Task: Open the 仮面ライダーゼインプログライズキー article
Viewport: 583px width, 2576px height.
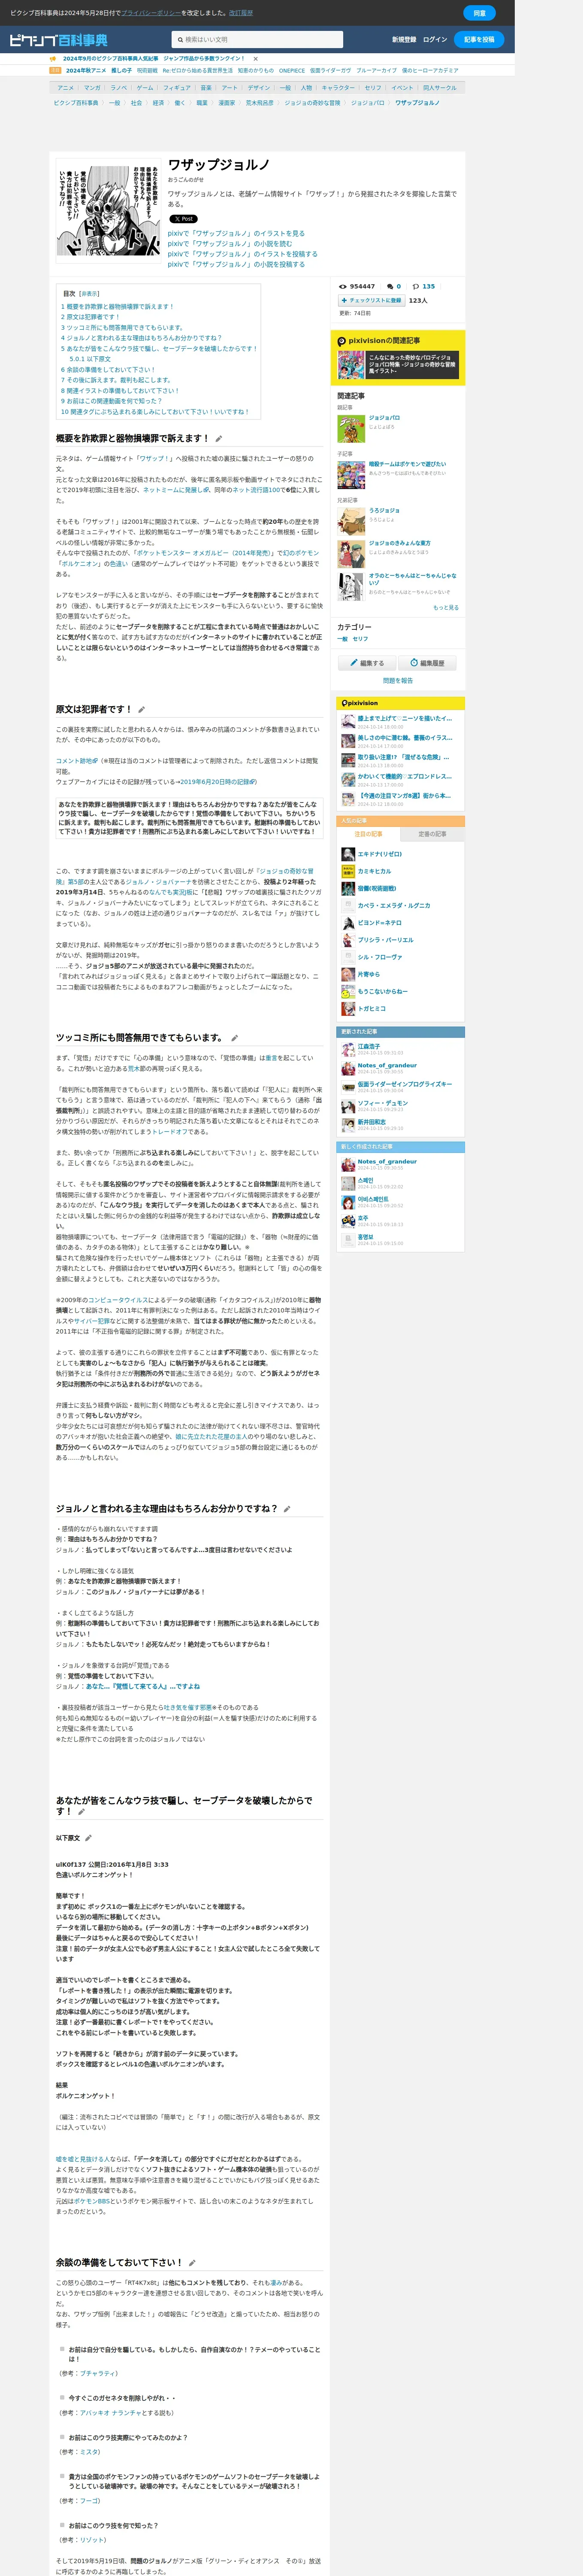Action: pos(405,1084)
